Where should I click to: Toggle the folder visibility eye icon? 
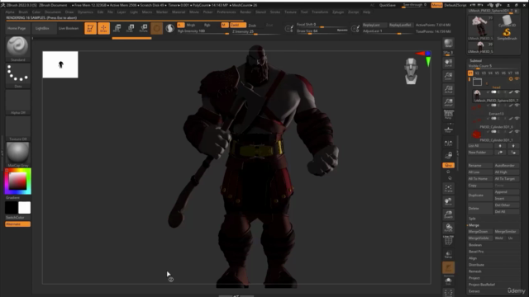pos(517,79)
